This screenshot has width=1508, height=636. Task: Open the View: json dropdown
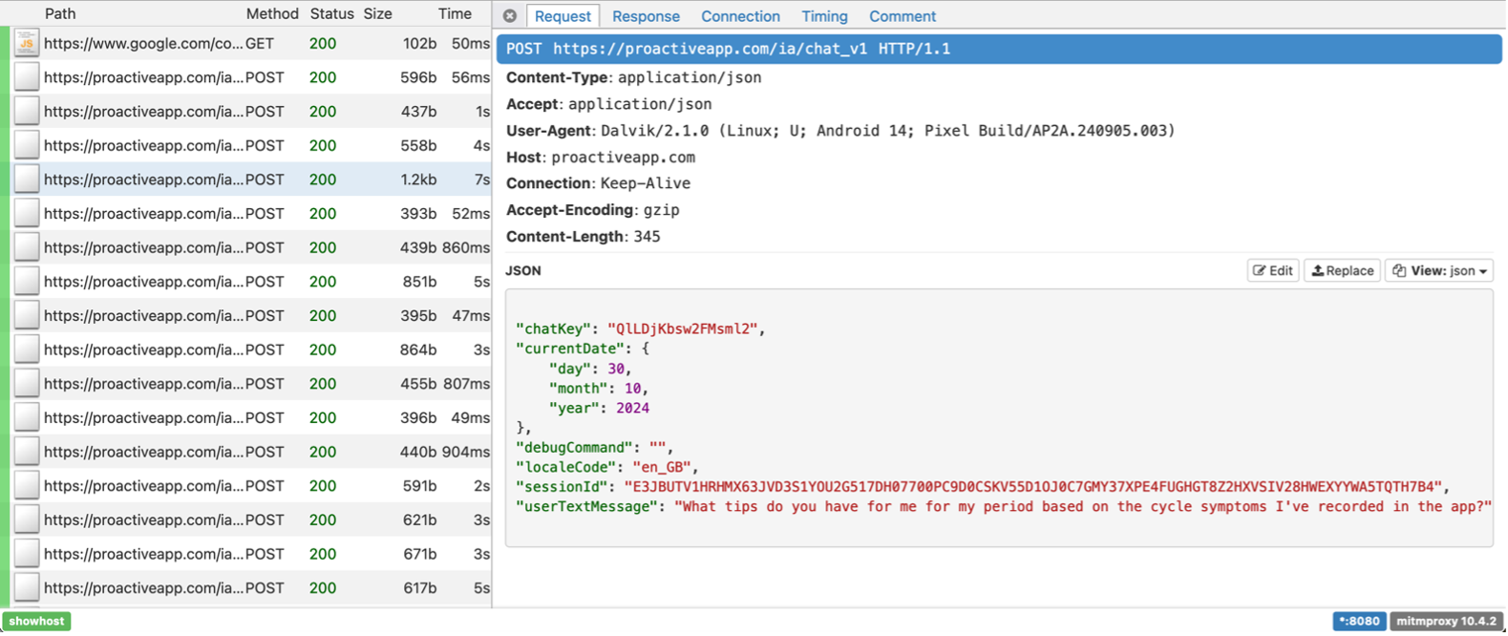click(x=1439, y=271)
